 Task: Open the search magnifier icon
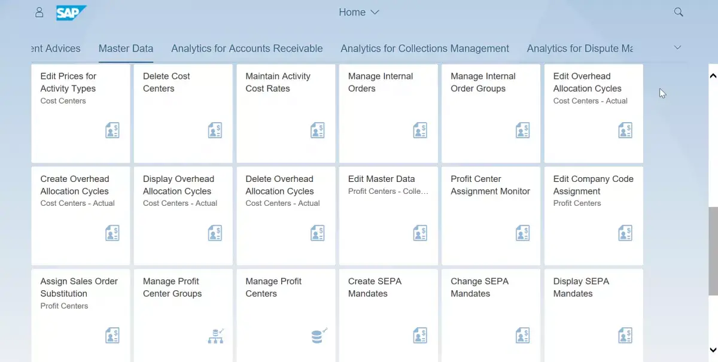[x=679, y=12]
